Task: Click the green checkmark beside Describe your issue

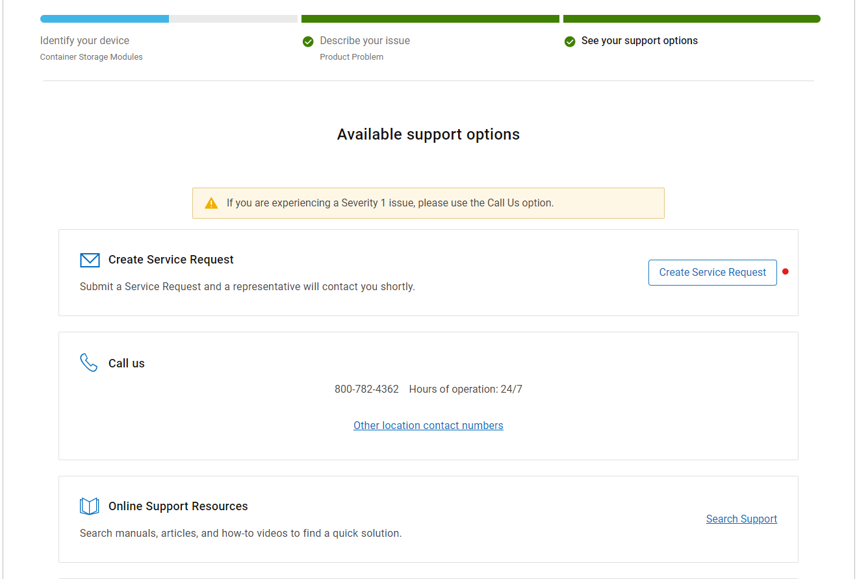Action: coord(307,41)
